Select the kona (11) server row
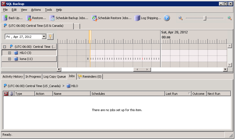235x139 pixels. (29, 59)
